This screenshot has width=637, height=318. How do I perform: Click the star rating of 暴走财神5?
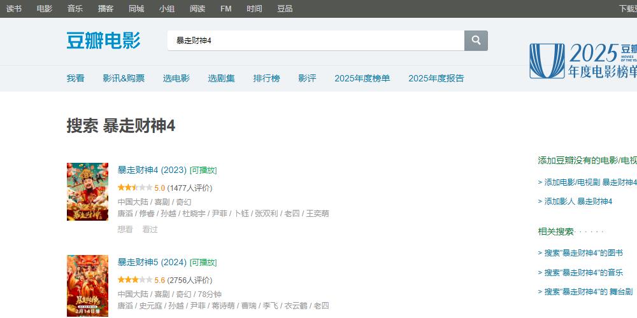[134, 280]
